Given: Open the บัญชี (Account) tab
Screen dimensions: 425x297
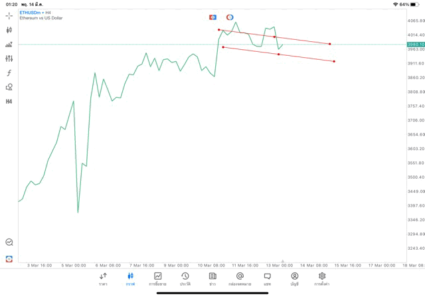Looking at the screenshot, I should [x=294, y=278].
